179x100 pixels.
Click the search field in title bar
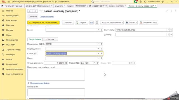[x=112, y=2]
